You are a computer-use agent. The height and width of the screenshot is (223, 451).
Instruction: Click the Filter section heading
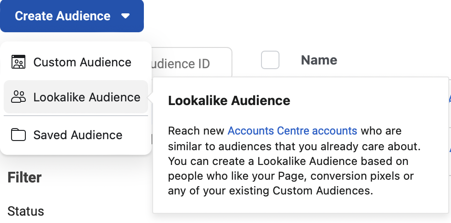pyautogui.click(x=24, y=177)
